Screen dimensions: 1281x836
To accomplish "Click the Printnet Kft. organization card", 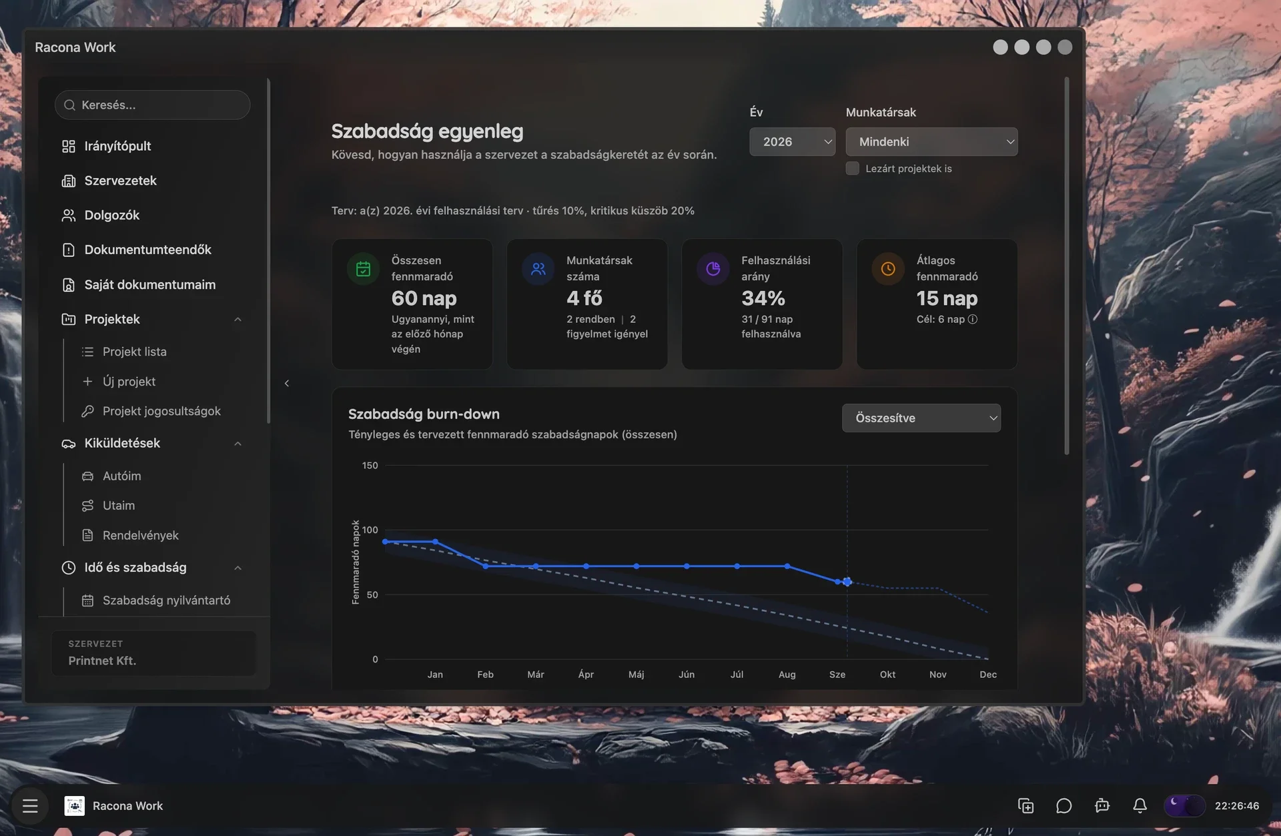I will click(x=153, y=653).
